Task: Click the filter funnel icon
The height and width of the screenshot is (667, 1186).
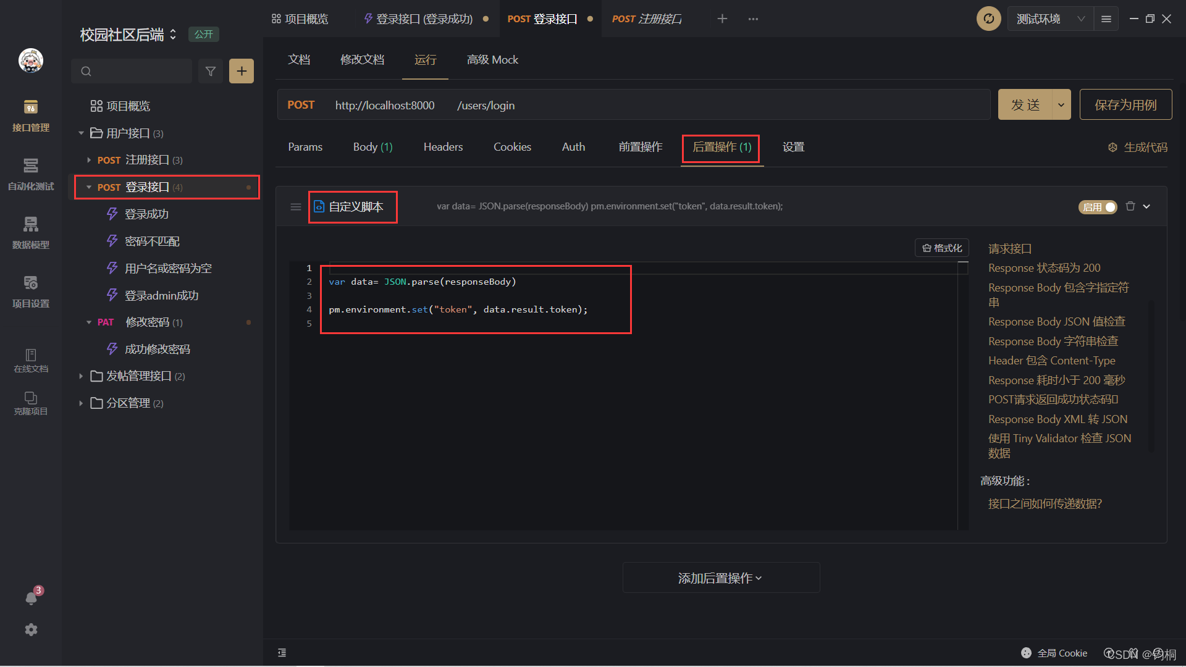Action: (211, 71)
